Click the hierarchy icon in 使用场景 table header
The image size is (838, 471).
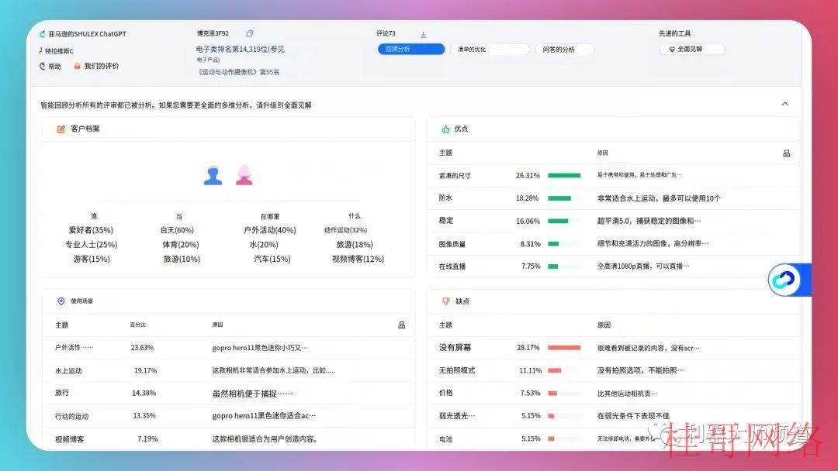coord(401,325)
